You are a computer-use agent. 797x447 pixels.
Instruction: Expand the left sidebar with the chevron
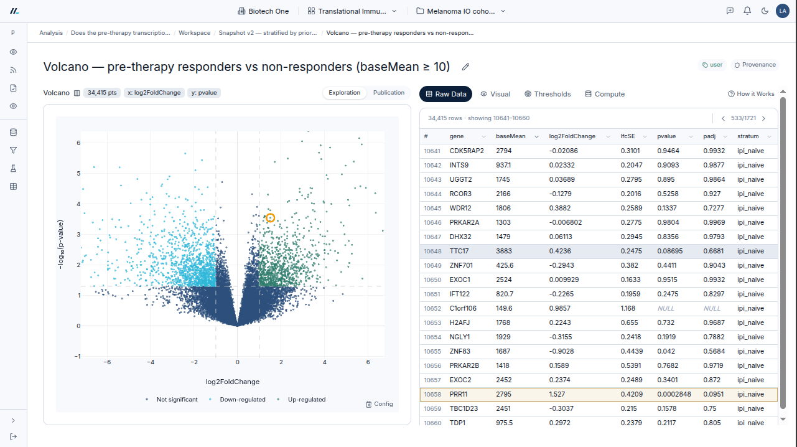pos(13,421)
